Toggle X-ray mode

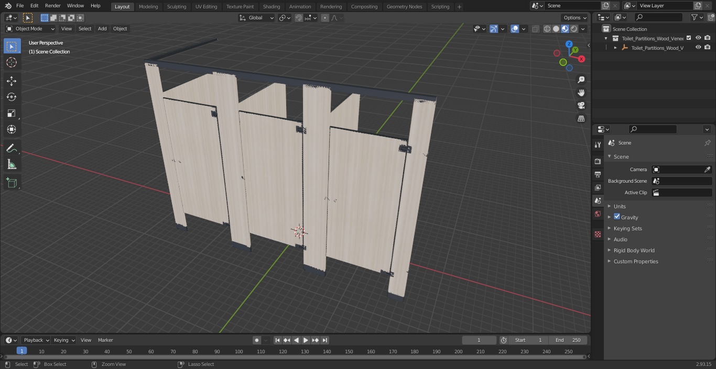tap(535, 29)
